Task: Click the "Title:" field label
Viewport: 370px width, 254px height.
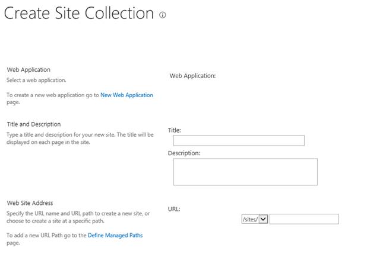Action: click(x=175, y=130)
